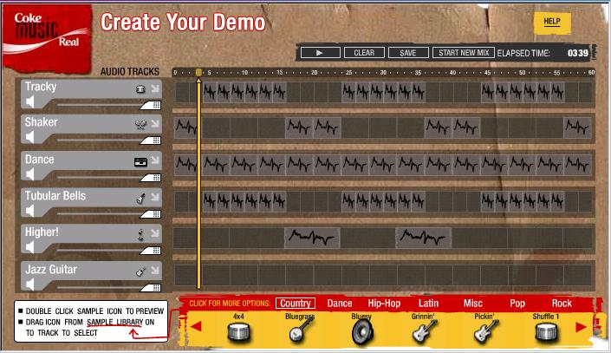Open the Hip-Hop sample category

pyautogui.click(x=384, y=303)
